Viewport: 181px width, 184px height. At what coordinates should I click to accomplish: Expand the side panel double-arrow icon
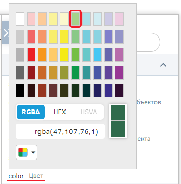tap(6, 33)
